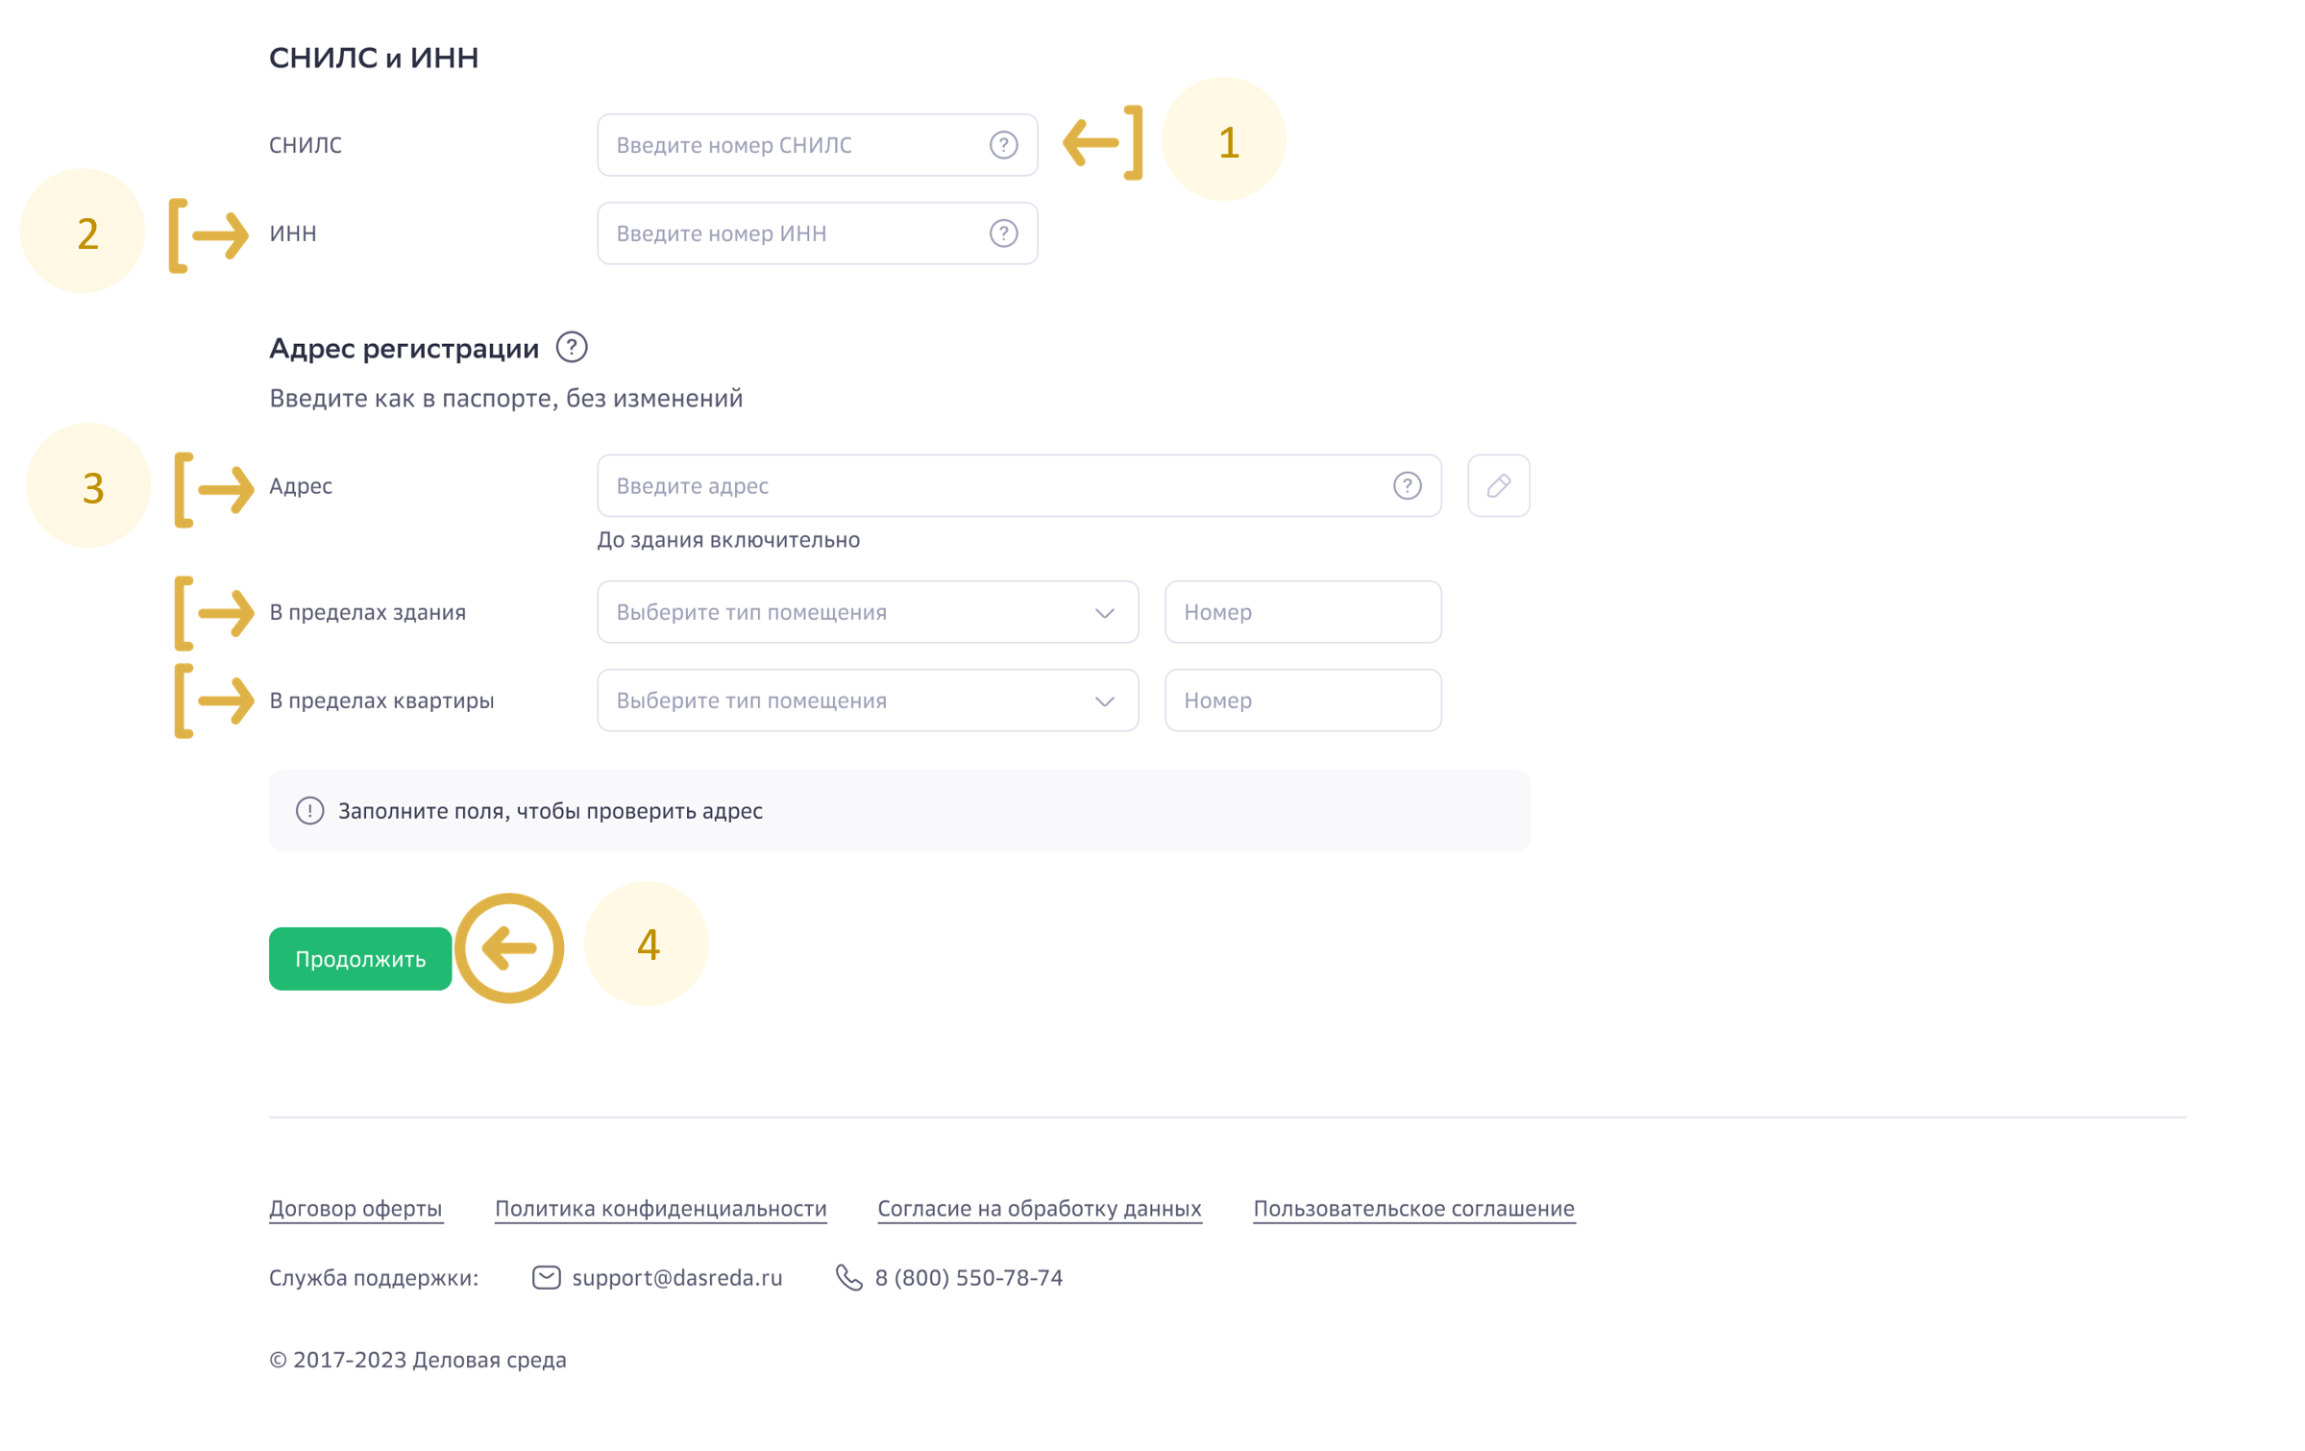Expand the chevron in the В пределах здания dropdown
The width and height of the screenshot is (2305, 1451).
(x=1104, y=613)
